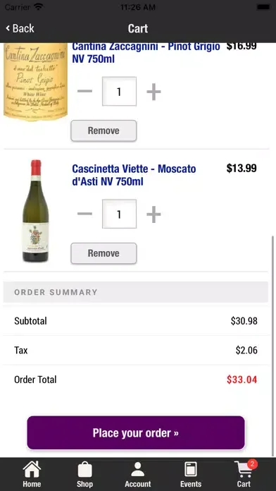Select the Moscato d'Asti quantity field

pos(119,214)
